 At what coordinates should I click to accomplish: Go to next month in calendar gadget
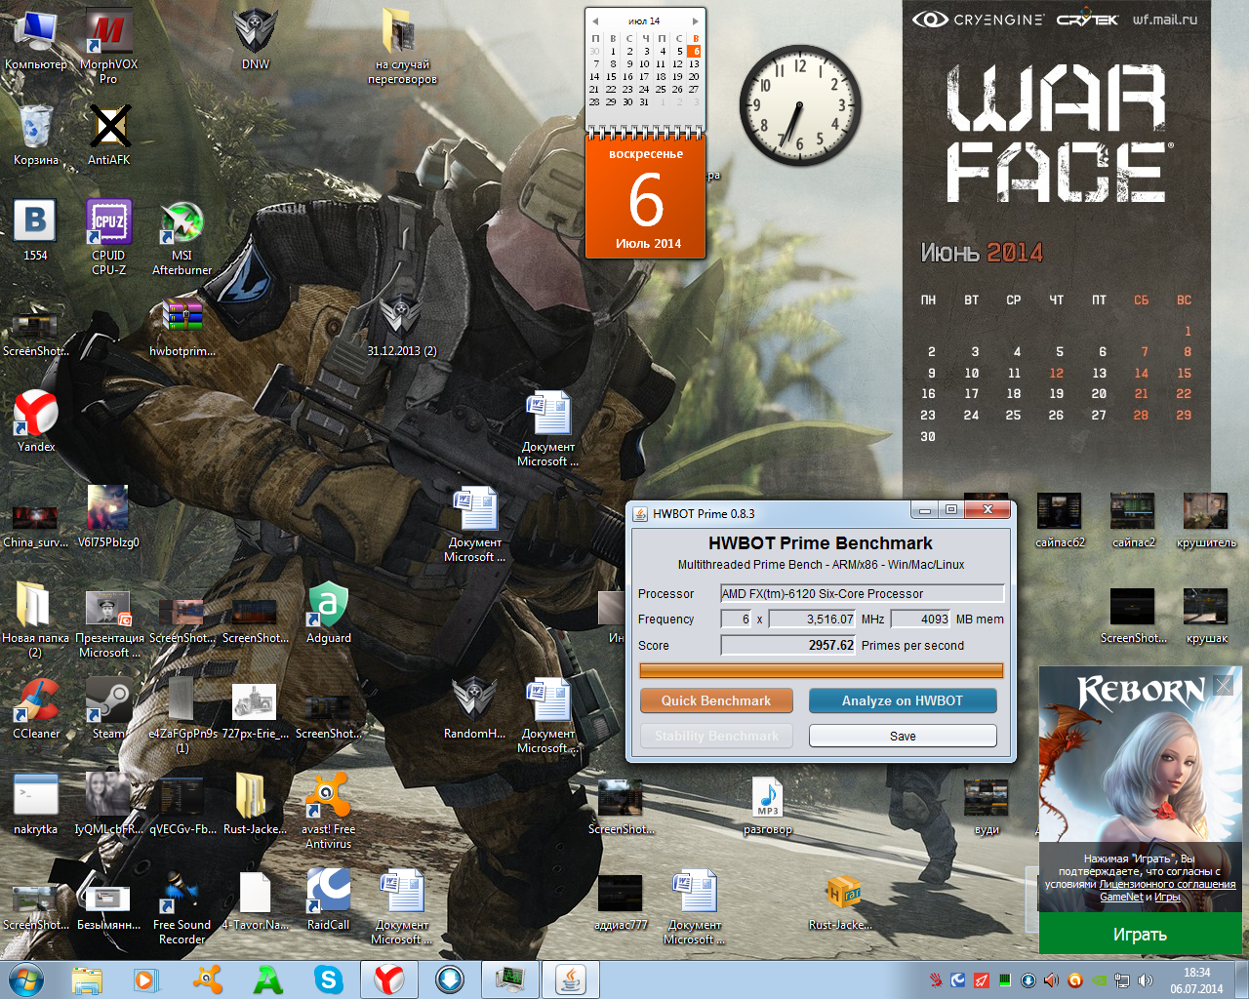click(x=695, y=20)
